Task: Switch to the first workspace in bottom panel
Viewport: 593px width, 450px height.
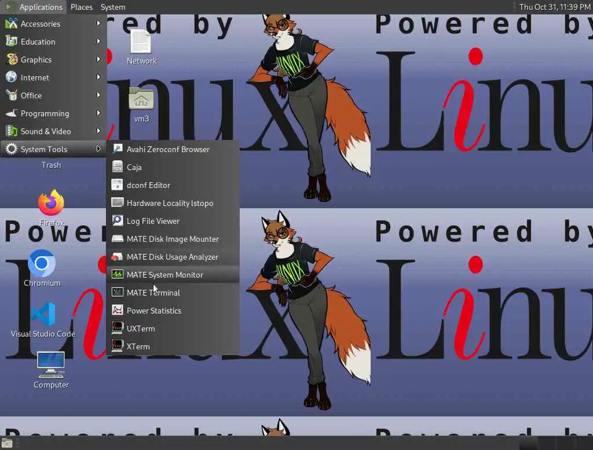Action: [x=528, y=443]
